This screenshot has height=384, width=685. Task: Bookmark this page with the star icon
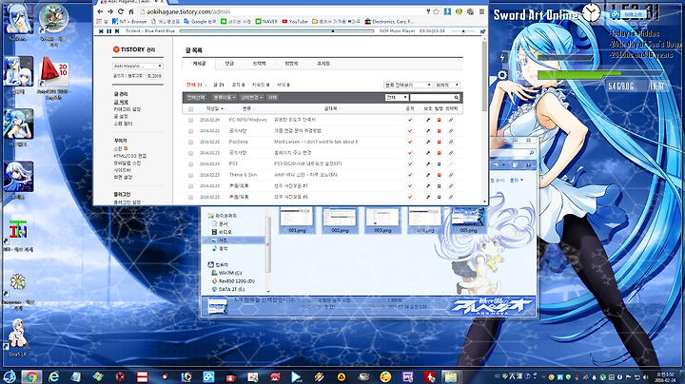[x=436, y=11]
